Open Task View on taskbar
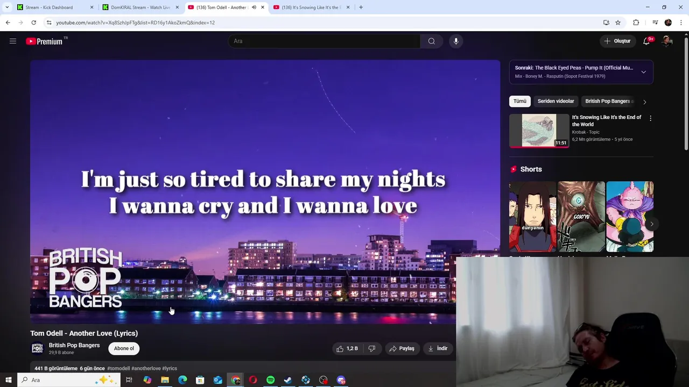The width and height of the screenshot is (689, 387). click(129, 380)
